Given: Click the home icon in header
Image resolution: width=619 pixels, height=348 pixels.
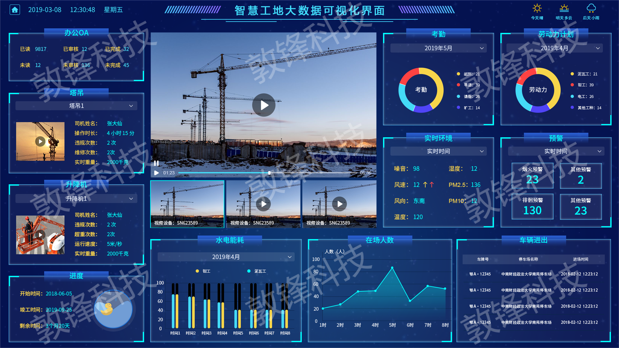Looking at the screenshot, I should tap(15, 10).
